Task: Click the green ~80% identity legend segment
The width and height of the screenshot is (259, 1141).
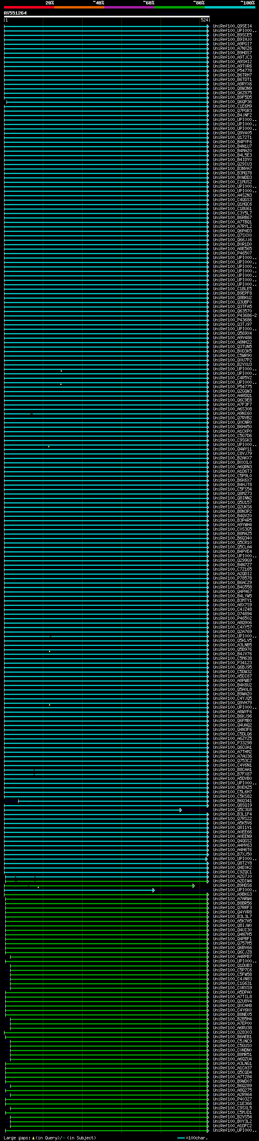Action: point(180,7)
